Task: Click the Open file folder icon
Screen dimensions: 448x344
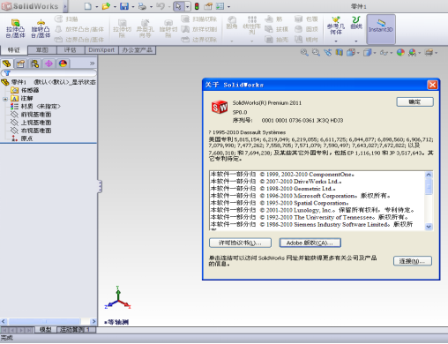Action: point(106,6)
